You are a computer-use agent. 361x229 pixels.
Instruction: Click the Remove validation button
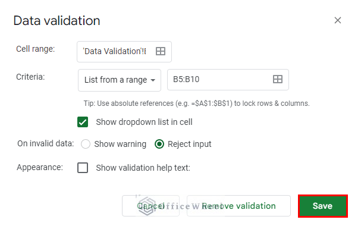pos(238,206)
